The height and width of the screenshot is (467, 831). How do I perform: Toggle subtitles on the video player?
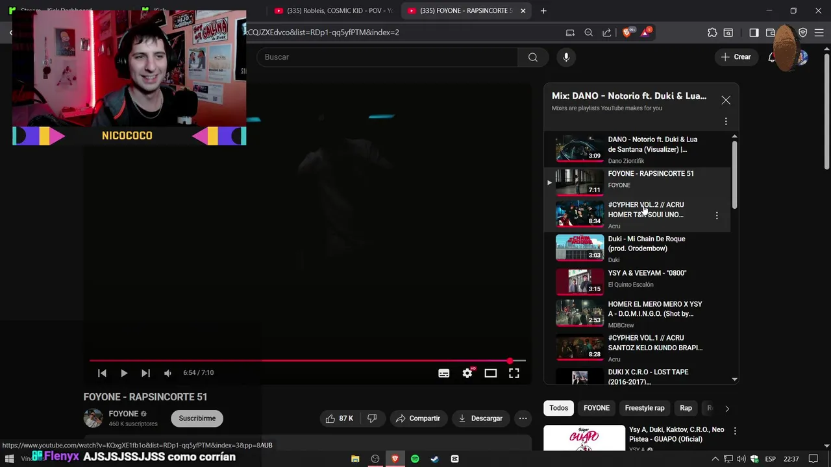[x=444, y=373]
